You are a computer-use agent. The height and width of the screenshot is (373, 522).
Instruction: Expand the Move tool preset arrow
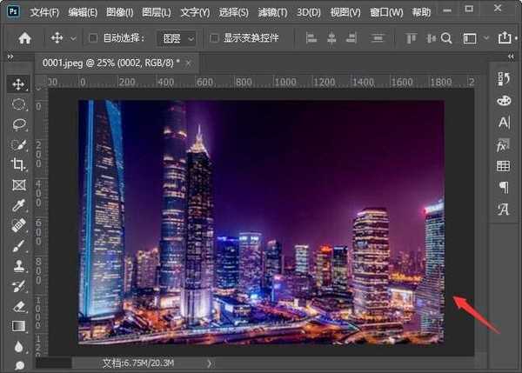tap(73, 38)
